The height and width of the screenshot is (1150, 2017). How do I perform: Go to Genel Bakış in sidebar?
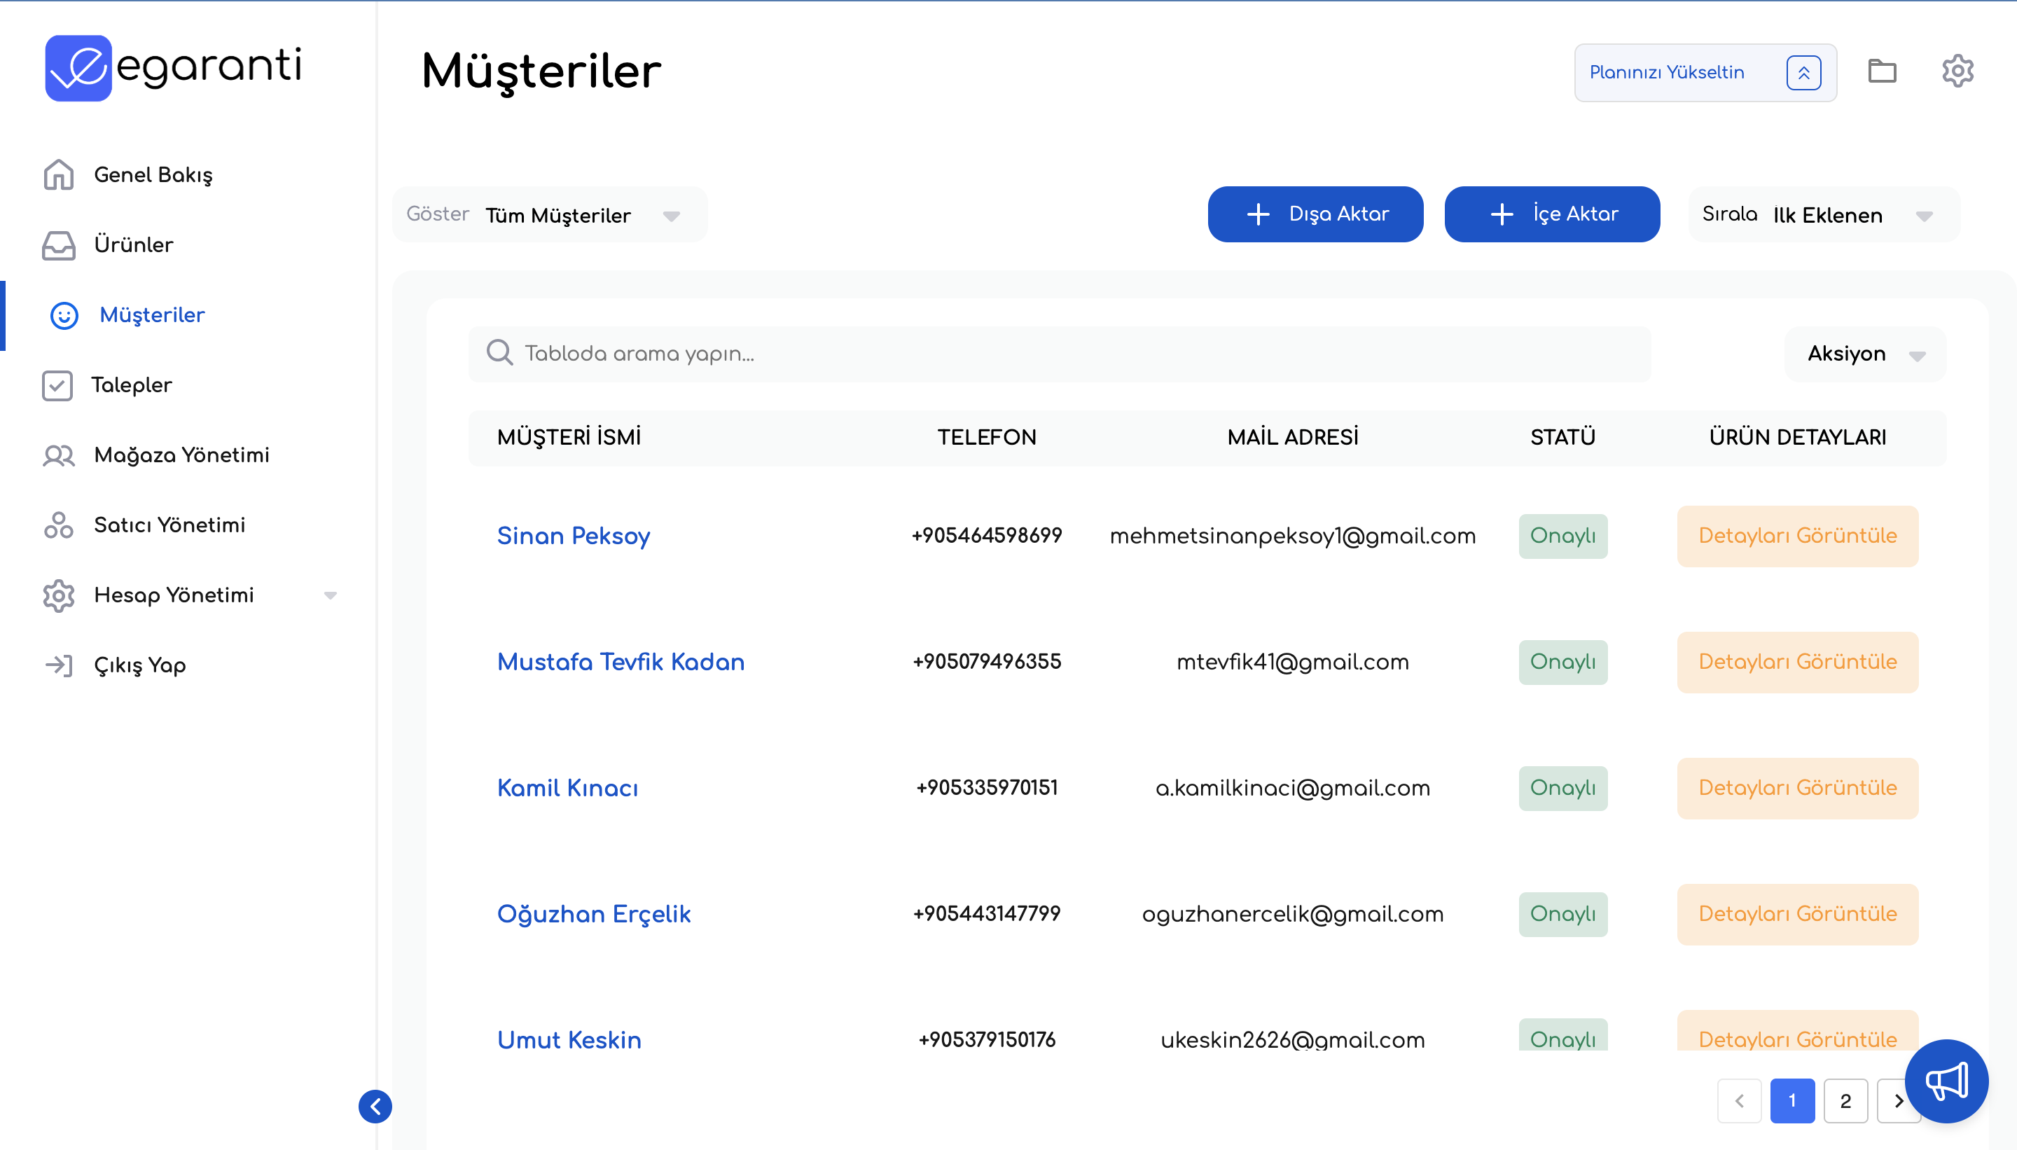(x=153, y=174)
